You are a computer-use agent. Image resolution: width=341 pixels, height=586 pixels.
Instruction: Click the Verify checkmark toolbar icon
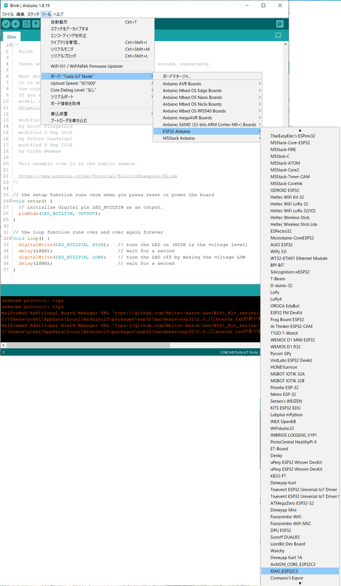(6, 24)
